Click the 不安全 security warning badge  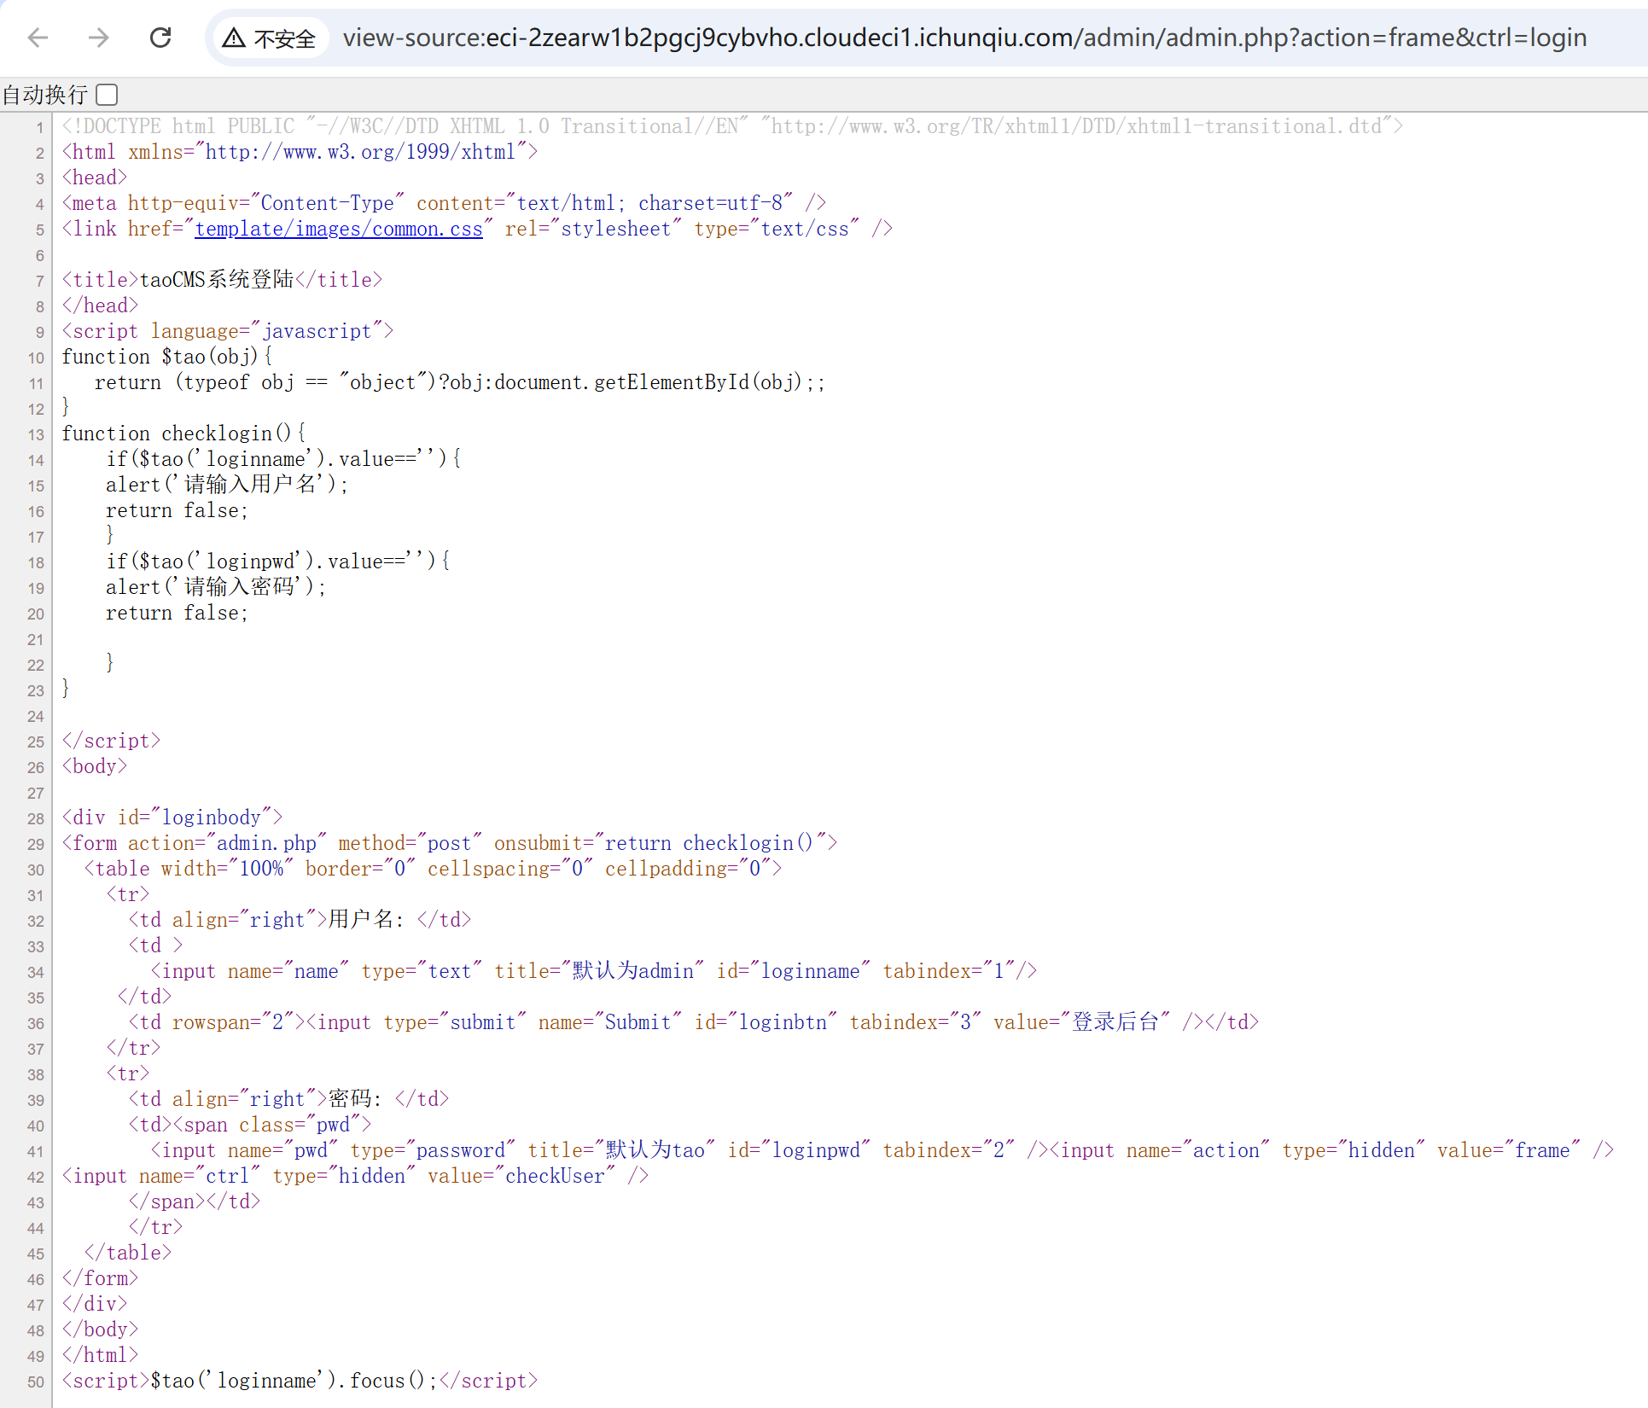tap(269, 38)
